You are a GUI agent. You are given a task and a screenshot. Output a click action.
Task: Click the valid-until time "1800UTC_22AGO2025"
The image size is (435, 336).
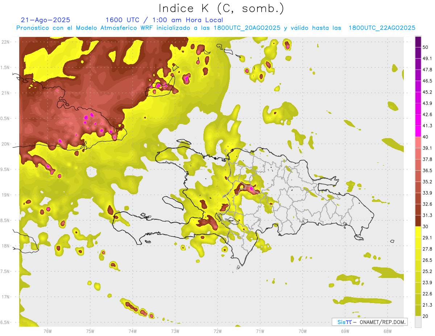coord(382,28)
